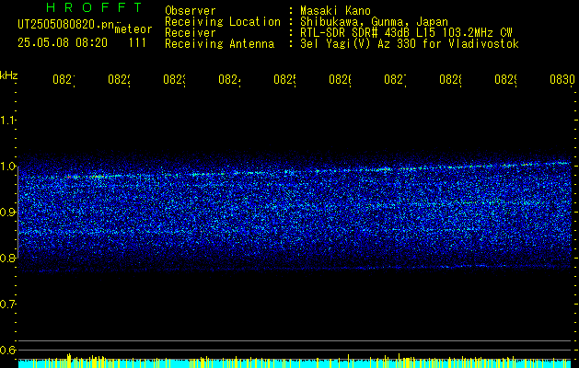The height and width of the screenshot is (368, 579).
Task: Click the 0.9 frequency axis label
Action: 7,212
